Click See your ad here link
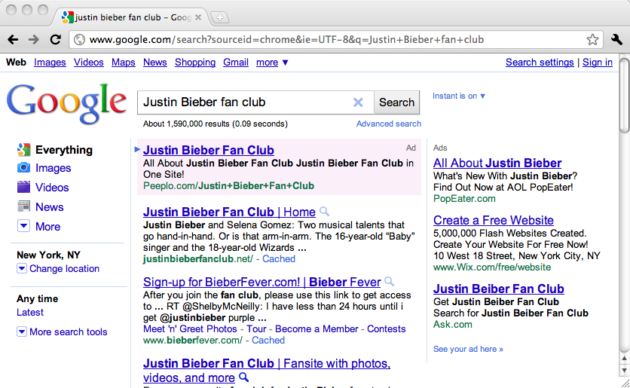The width and height of the screenshot is (630, 388). click(468, 349)
